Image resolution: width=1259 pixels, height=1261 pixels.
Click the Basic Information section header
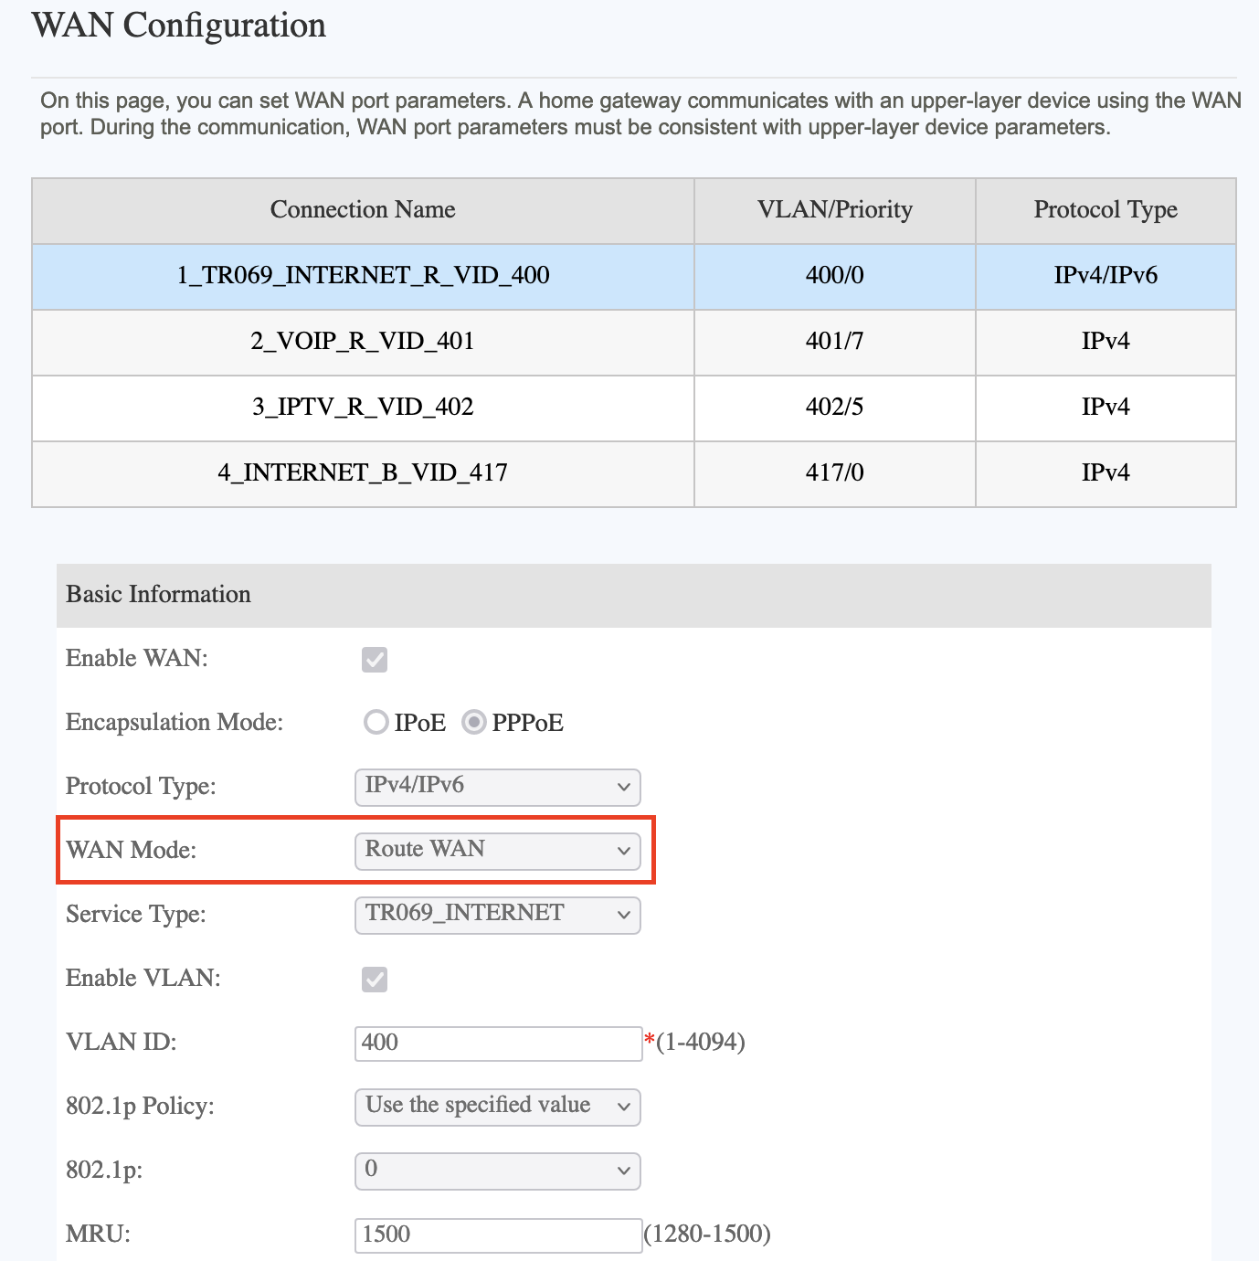(x=633, y=595)
